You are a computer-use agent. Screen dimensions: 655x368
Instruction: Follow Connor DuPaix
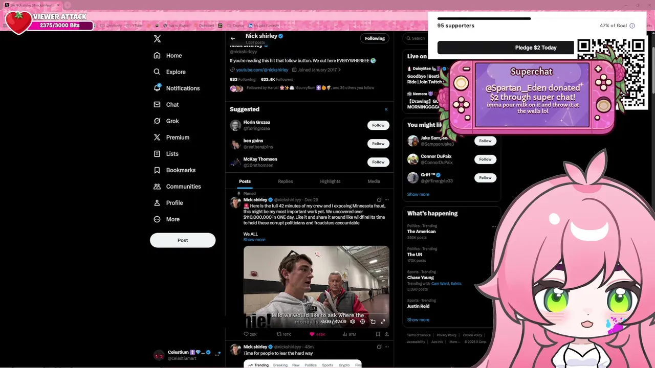pyautogui.click(x=485, y=159)
